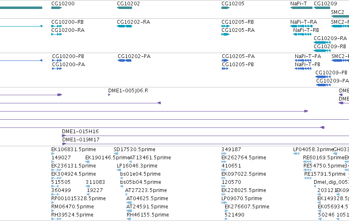The image size is (349, 221).
Task: Click EST label 311083
Action: pyautogui.click(x=95, y=182)
